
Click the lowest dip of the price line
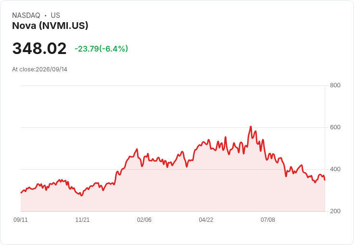tap(82, 195)
